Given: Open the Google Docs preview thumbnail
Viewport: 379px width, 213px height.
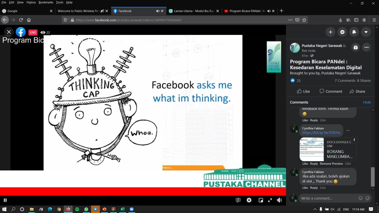Looking at the screenshot, I should [x=311, y=149].
